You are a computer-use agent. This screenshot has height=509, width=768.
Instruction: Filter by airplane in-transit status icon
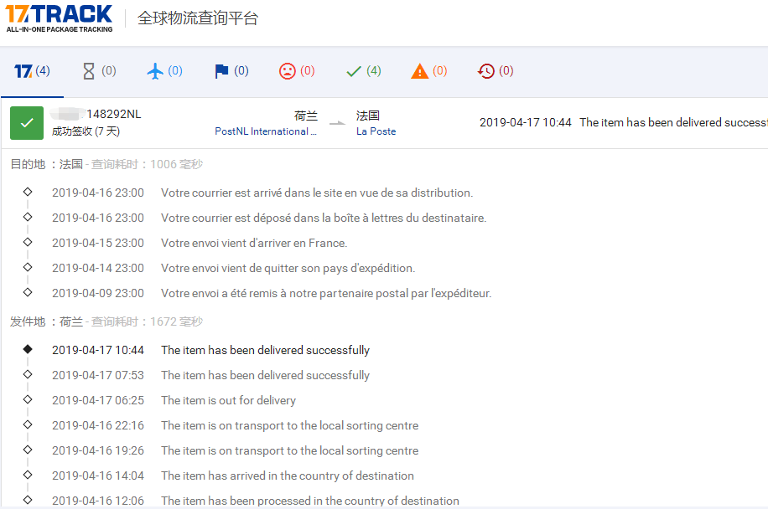164,71
